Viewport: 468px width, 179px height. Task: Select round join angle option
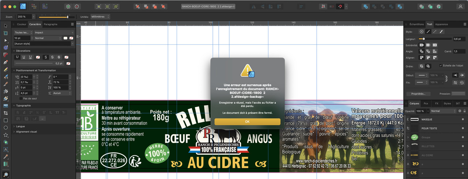(422, 51)
